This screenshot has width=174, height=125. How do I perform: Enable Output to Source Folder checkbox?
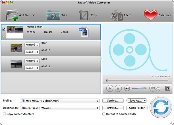pyautogui.click(x=104, y=114)
